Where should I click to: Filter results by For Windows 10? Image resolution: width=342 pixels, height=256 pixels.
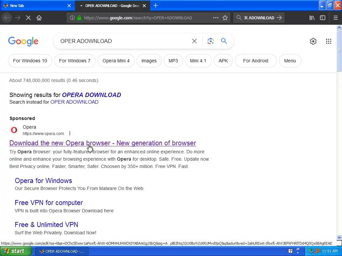[30, 61]
